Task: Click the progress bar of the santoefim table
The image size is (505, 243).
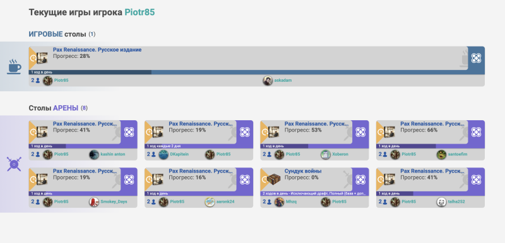Action: [431, 146]
